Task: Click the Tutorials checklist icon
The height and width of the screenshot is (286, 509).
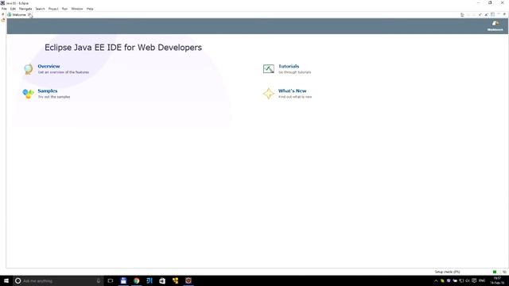Action: (269, 69)
